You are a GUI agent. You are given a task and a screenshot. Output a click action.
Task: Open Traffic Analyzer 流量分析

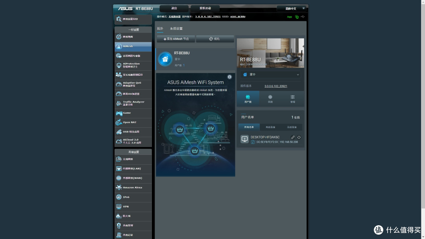pos(133,103)
